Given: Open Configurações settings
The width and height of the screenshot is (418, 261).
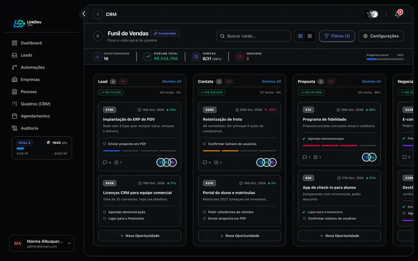Looking at the screenshot, I should [381, 36].
